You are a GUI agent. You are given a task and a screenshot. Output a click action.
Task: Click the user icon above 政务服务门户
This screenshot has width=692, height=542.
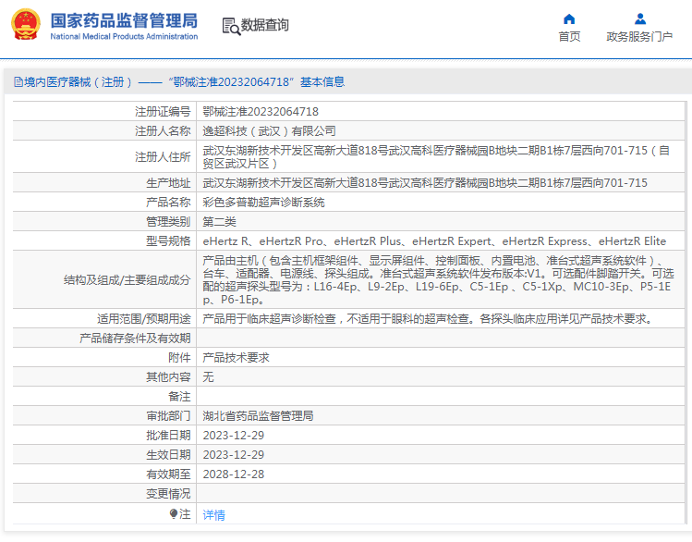(x=639, y=18)
